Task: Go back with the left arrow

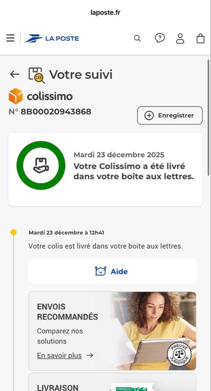Action: click(14, 74)
